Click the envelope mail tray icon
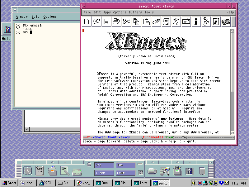 coord(227,183)
